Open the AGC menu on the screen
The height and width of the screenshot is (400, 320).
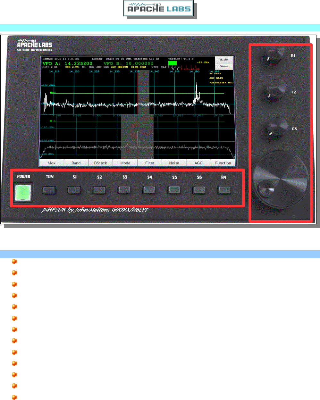tap(198, 163)
